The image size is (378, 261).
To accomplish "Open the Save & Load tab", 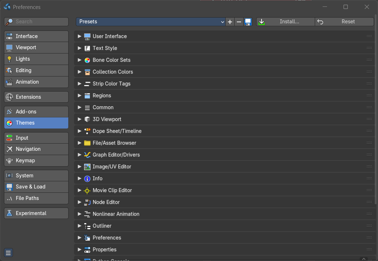I will [36, 187].
